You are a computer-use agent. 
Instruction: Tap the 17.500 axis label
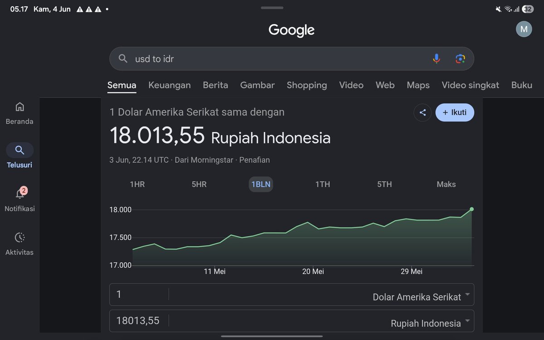(120, 238)
